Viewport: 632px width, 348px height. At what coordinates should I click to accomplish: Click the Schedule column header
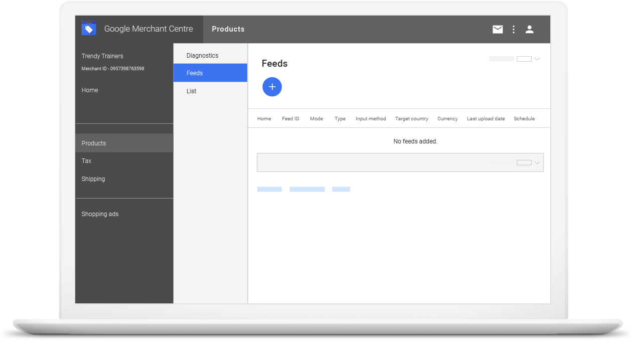[524, 119]
